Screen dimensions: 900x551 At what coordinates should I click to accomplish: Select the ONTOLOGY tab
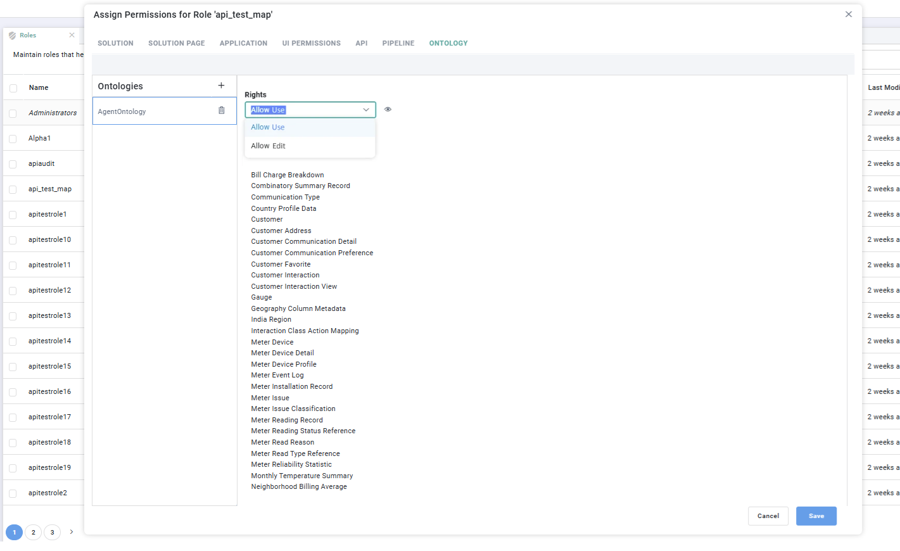(x=448, y=43)
